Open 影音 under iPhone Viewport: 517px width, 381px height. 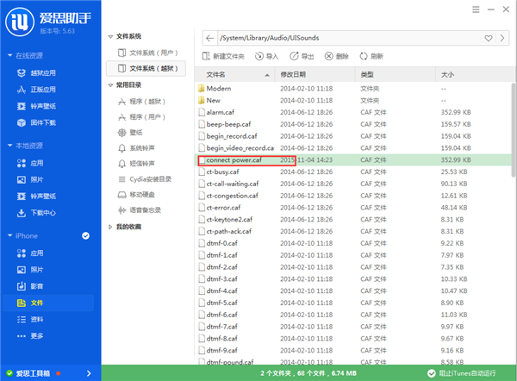point(30,286)
